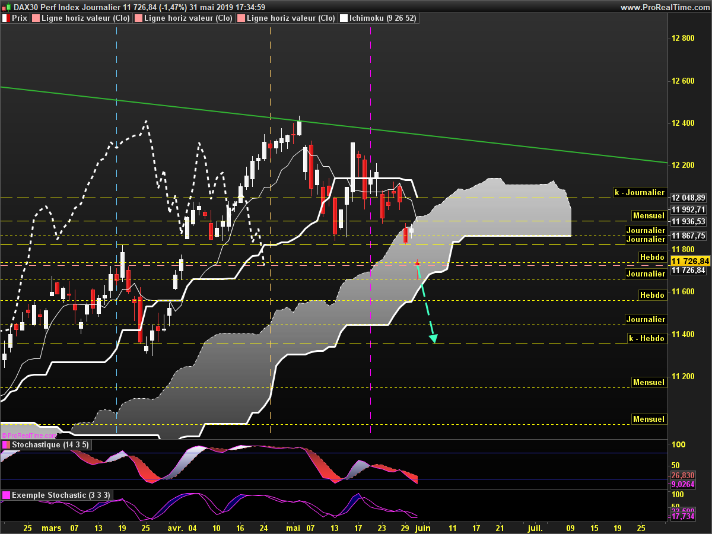Click the Exemple Stochastic color swatch
This screenshot has height=534, width=712.
(x=5, y=495)
